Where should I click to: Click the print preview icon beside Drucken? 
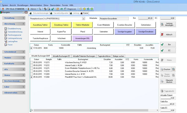tap(173, 69)
